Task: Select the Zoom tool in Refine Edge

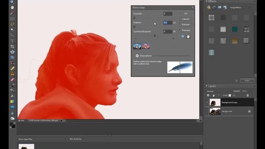Action: (183, 36)
